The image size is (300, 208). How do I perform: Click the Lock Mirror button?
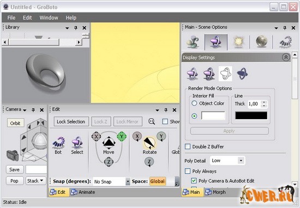pos(128,121)
